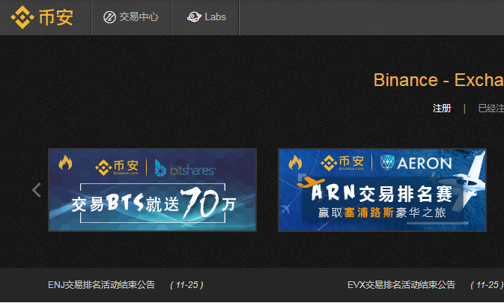Open the Labs menu item
Viewport: 504px width, 303px height.
[205, 17]
